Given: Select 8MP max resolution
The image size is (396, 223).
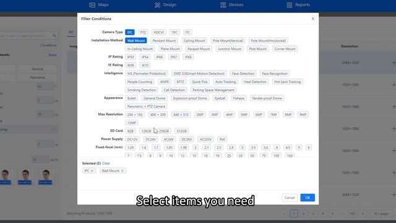Looking at the screenshot, I should click(288, 115).
